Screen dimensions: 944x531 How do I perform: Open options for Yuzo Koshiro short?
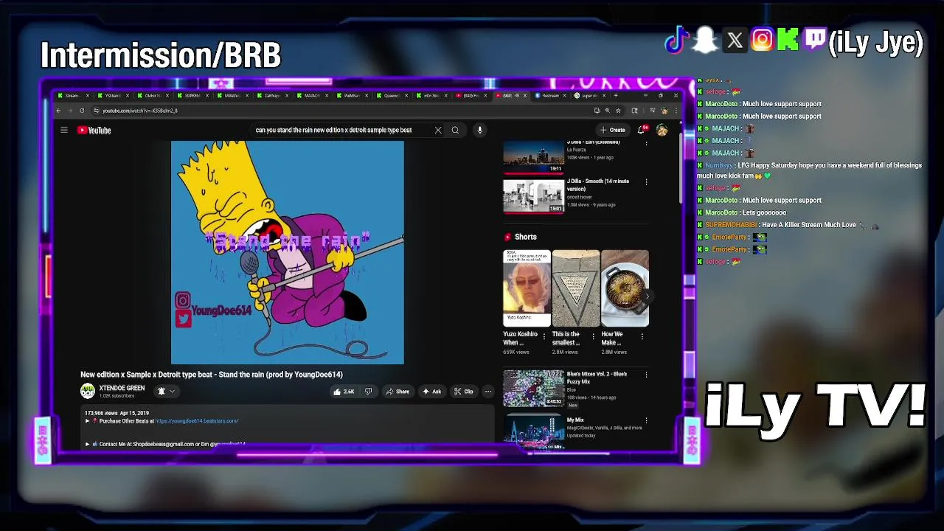click(x=544, y=336)
